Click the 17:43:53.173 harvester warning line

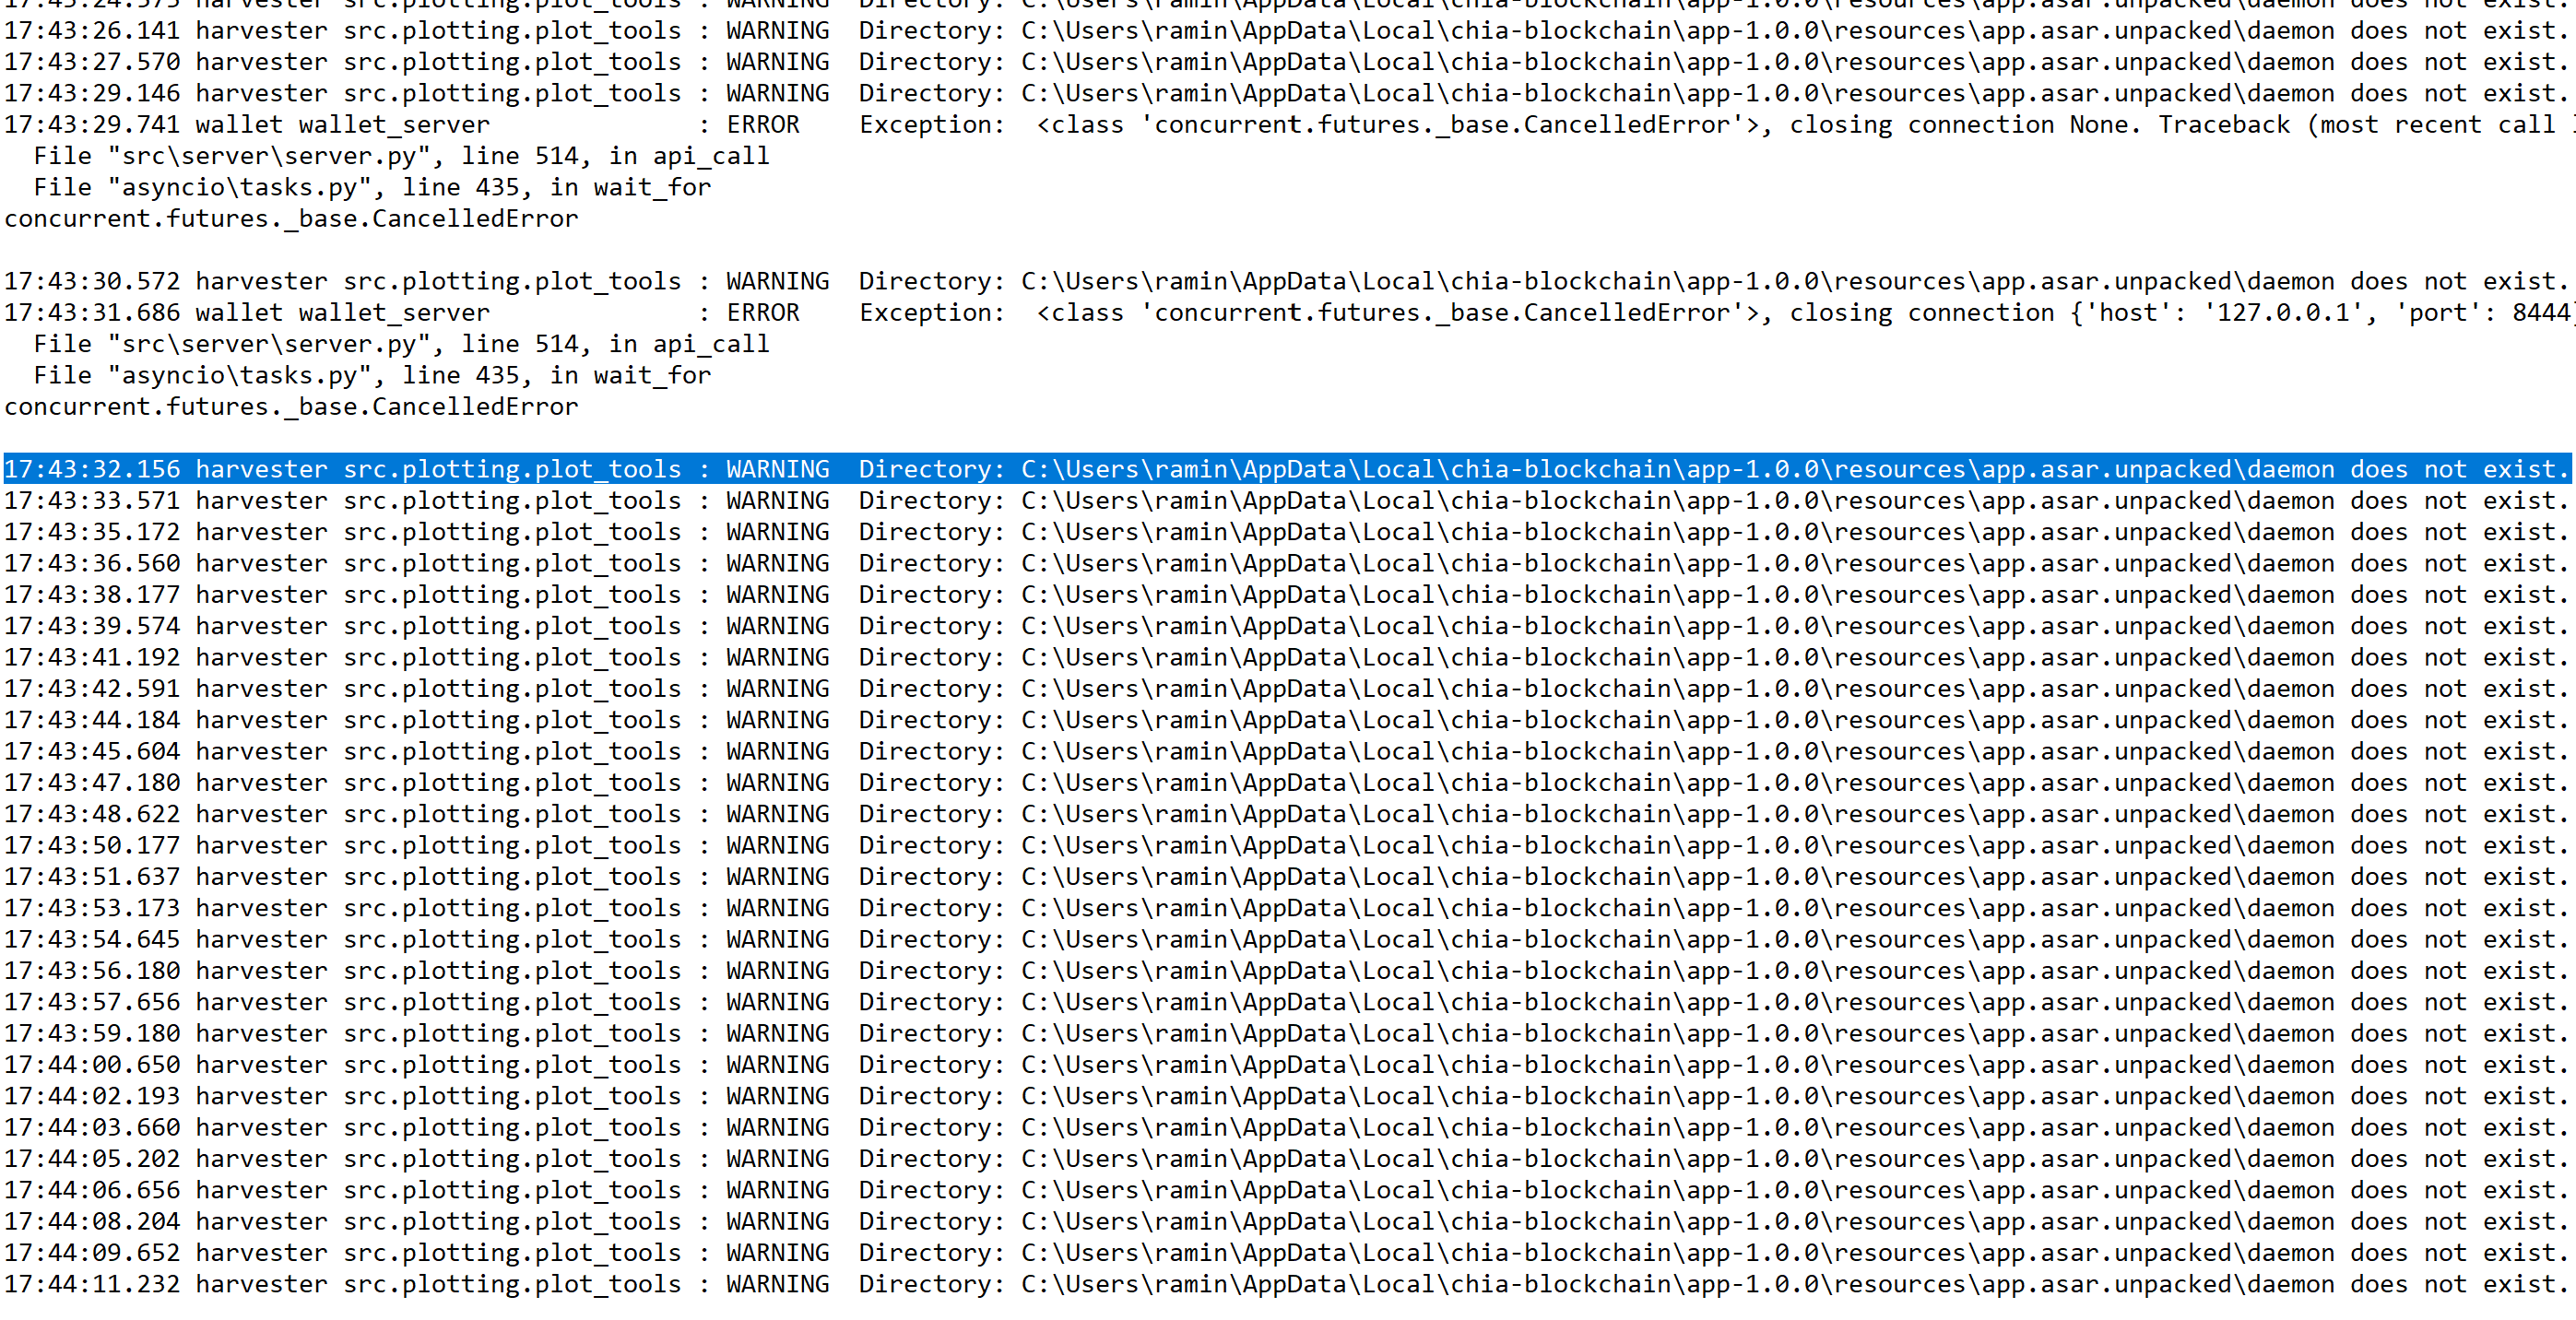pos(1286,908)
